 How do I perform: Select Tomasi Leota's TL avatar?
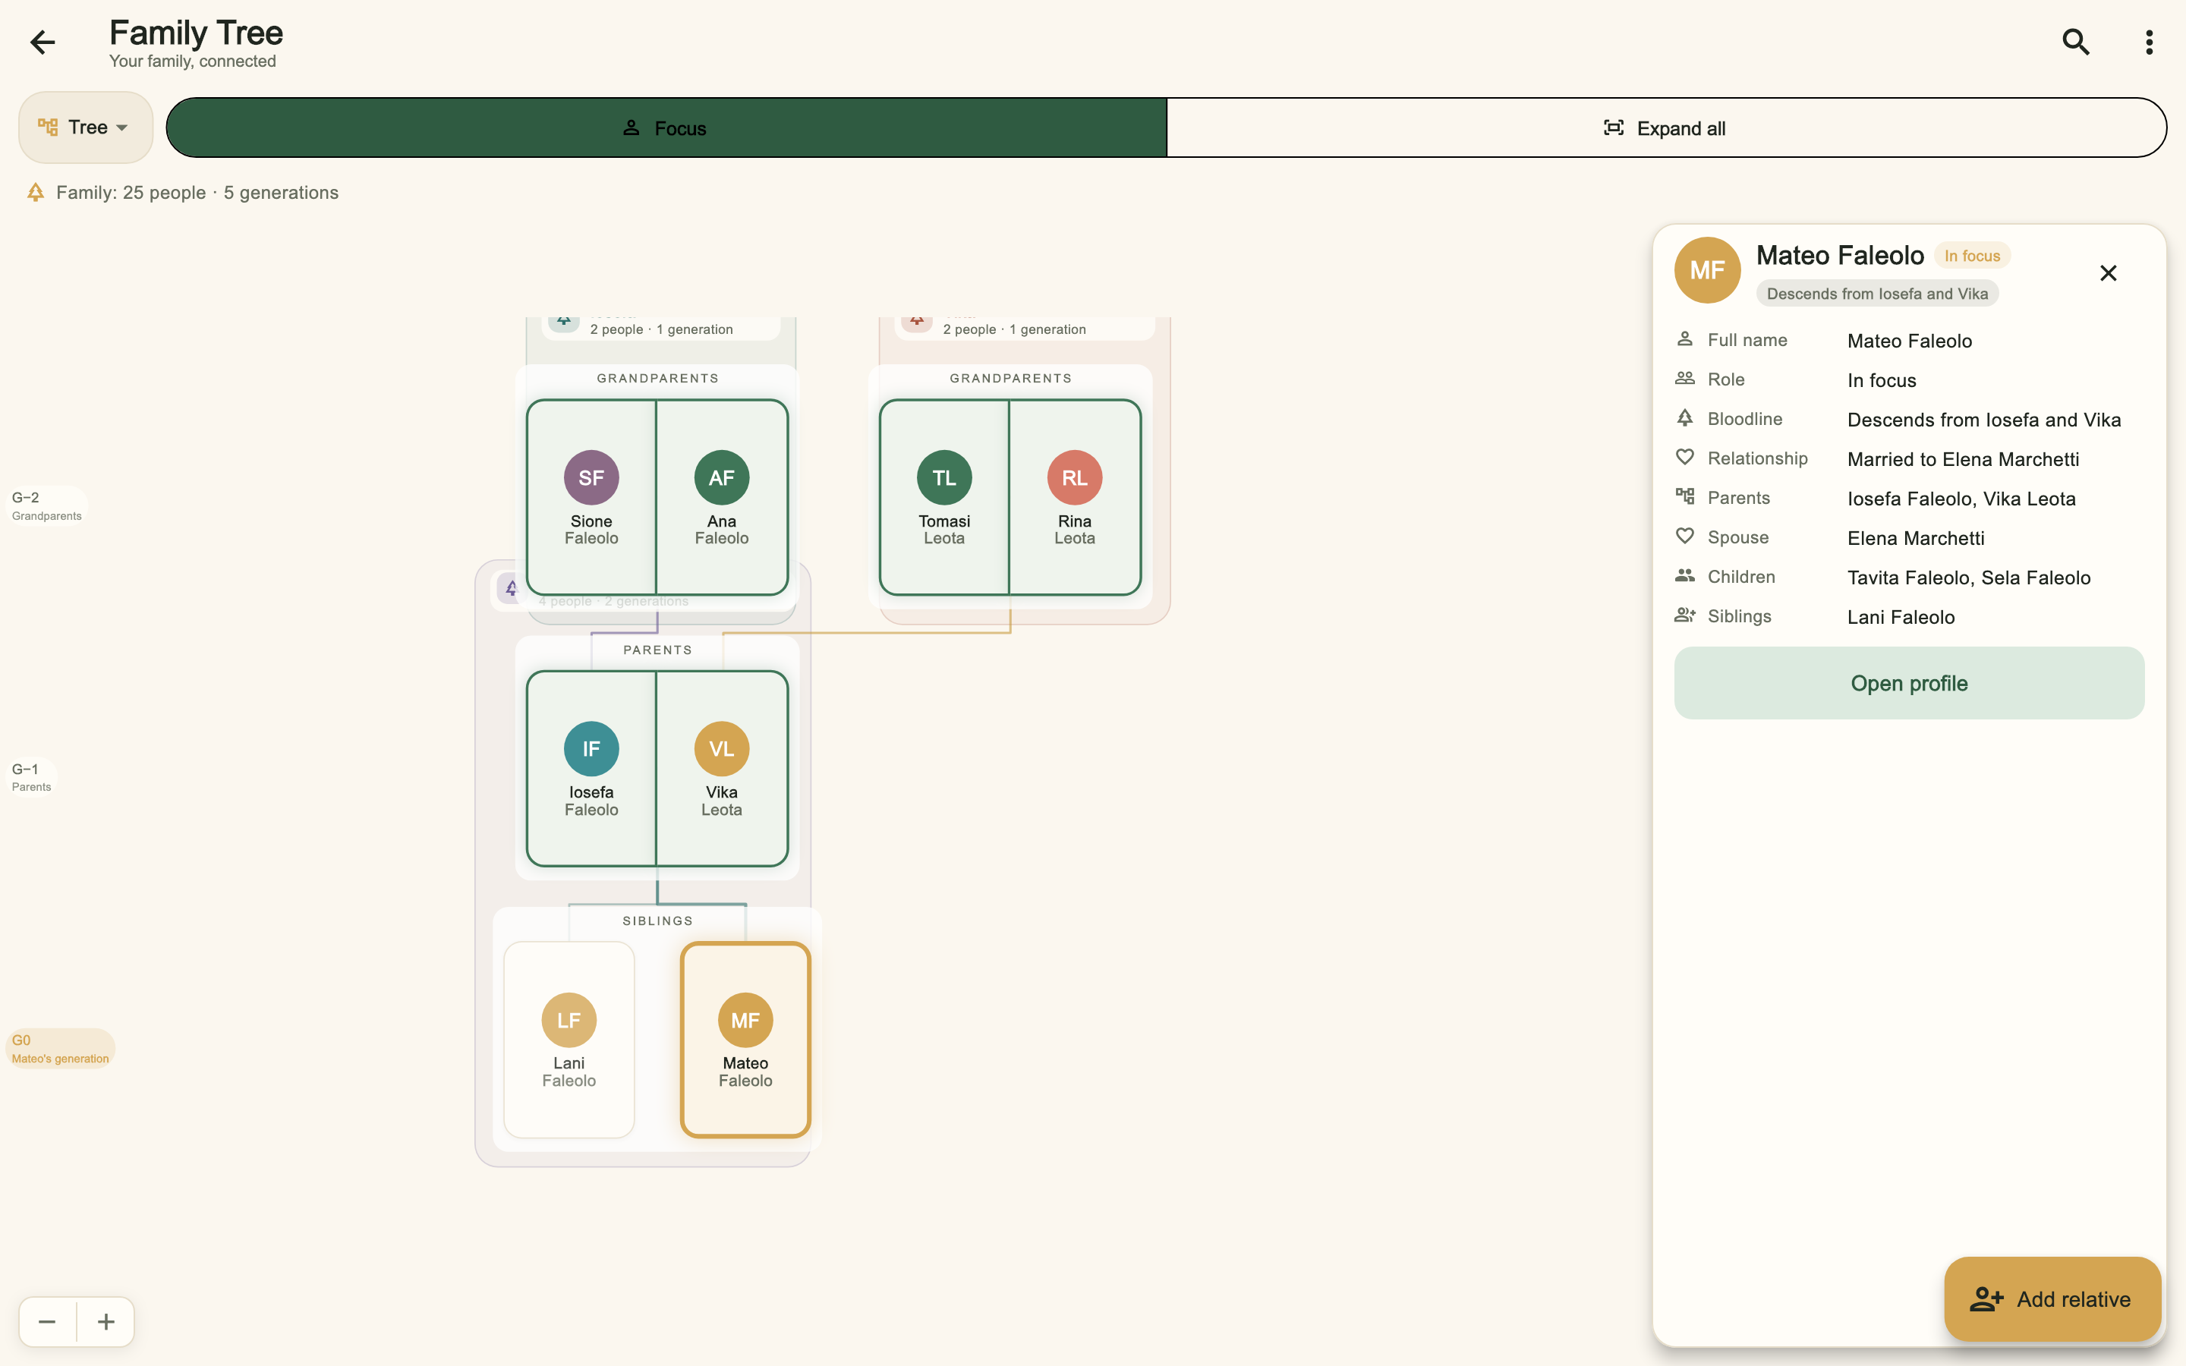pos(944,478)
